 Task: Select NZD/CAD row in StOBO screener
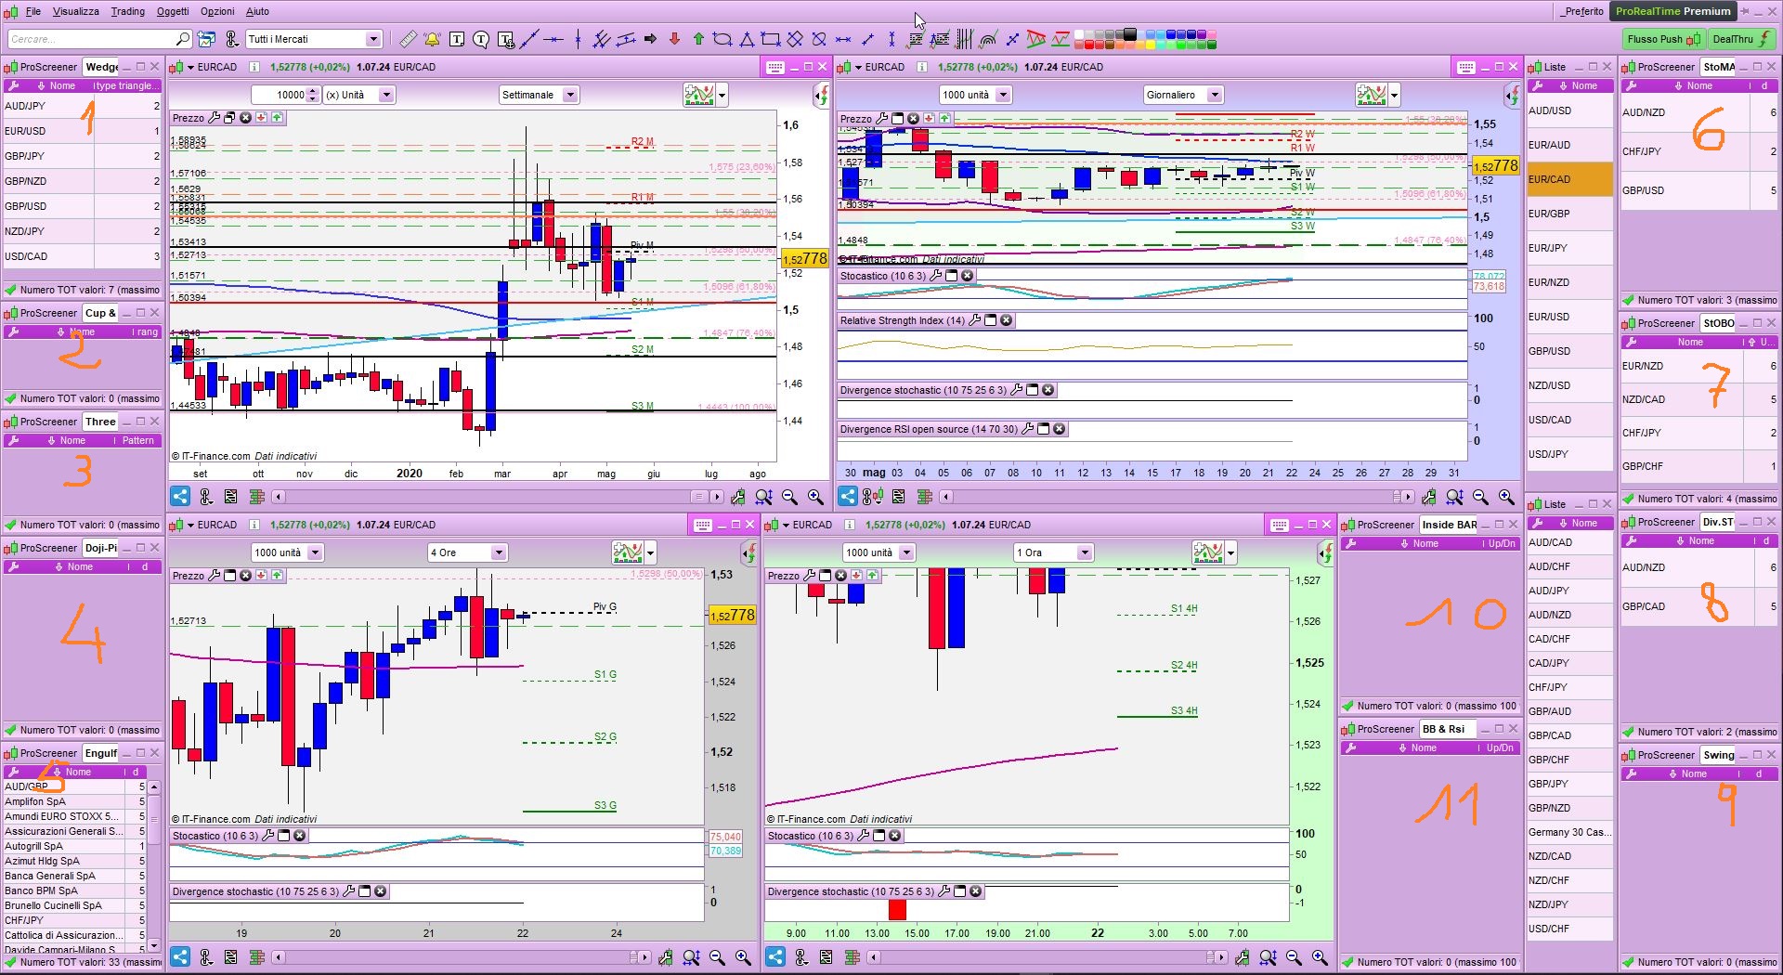[x=1699, y=399]
